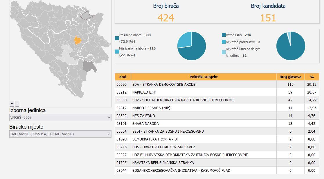Select the dark gray shaded region on map
Image resolution: width=324 pixels, height=179 pixels.
click(x=89, y=66)
